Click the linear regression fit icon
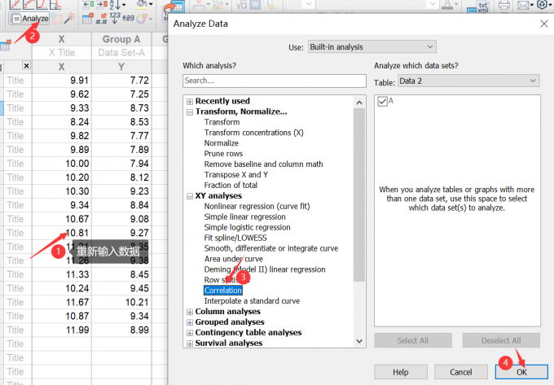Image resolution: width=554 pixels, height=385 pixels. point(15,4)
